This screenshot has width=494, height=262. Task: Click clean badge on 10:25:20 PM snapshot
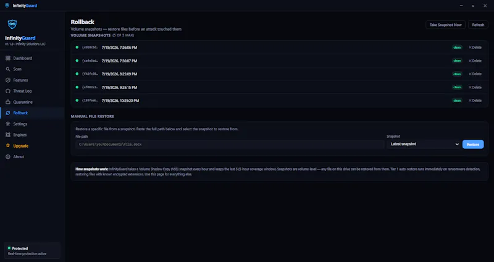(457, 101)
